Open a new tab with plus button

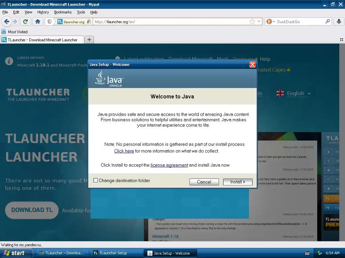coord(89,40)
